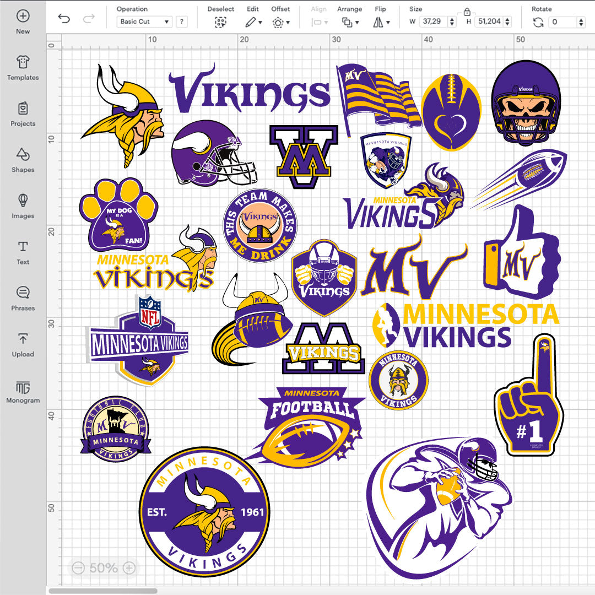
Task: Click the Arrange icon
Action: click(347, 23)
